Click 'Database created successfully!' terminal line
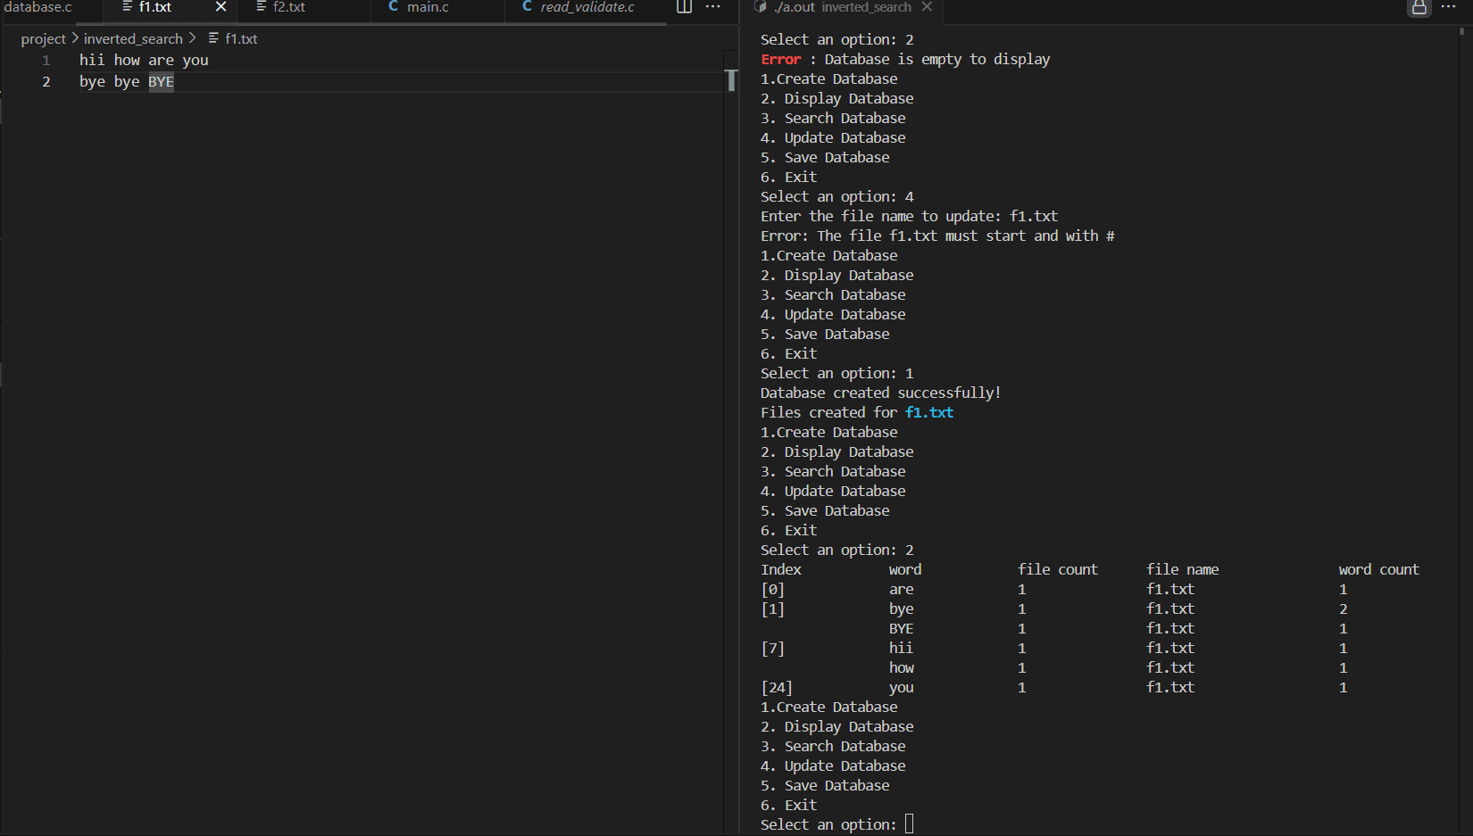The height and width of the screenshot is (836, 1473). click(880, 393)
